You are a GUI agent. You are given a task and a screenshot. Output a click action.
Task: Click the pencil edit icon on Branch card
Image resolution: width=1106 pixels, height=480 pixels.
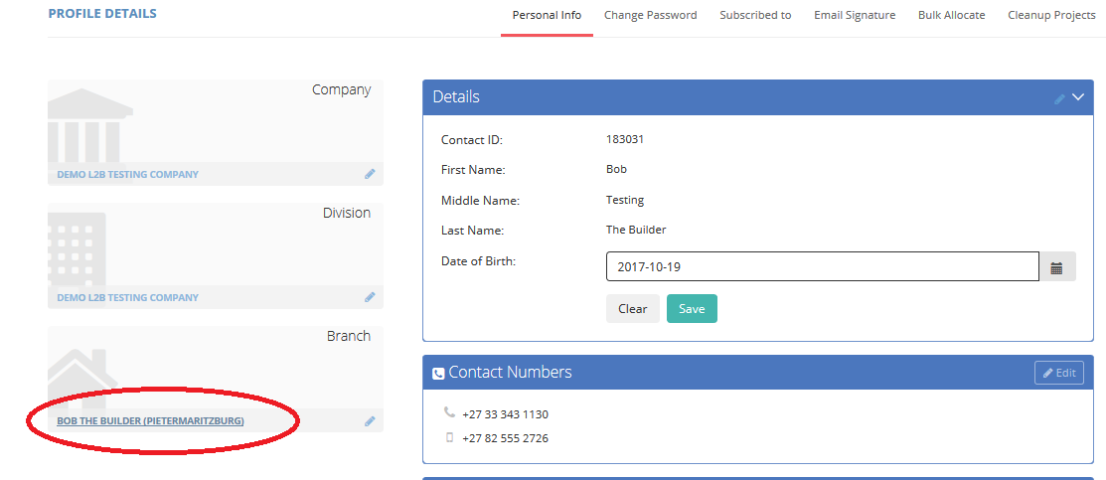370,421
